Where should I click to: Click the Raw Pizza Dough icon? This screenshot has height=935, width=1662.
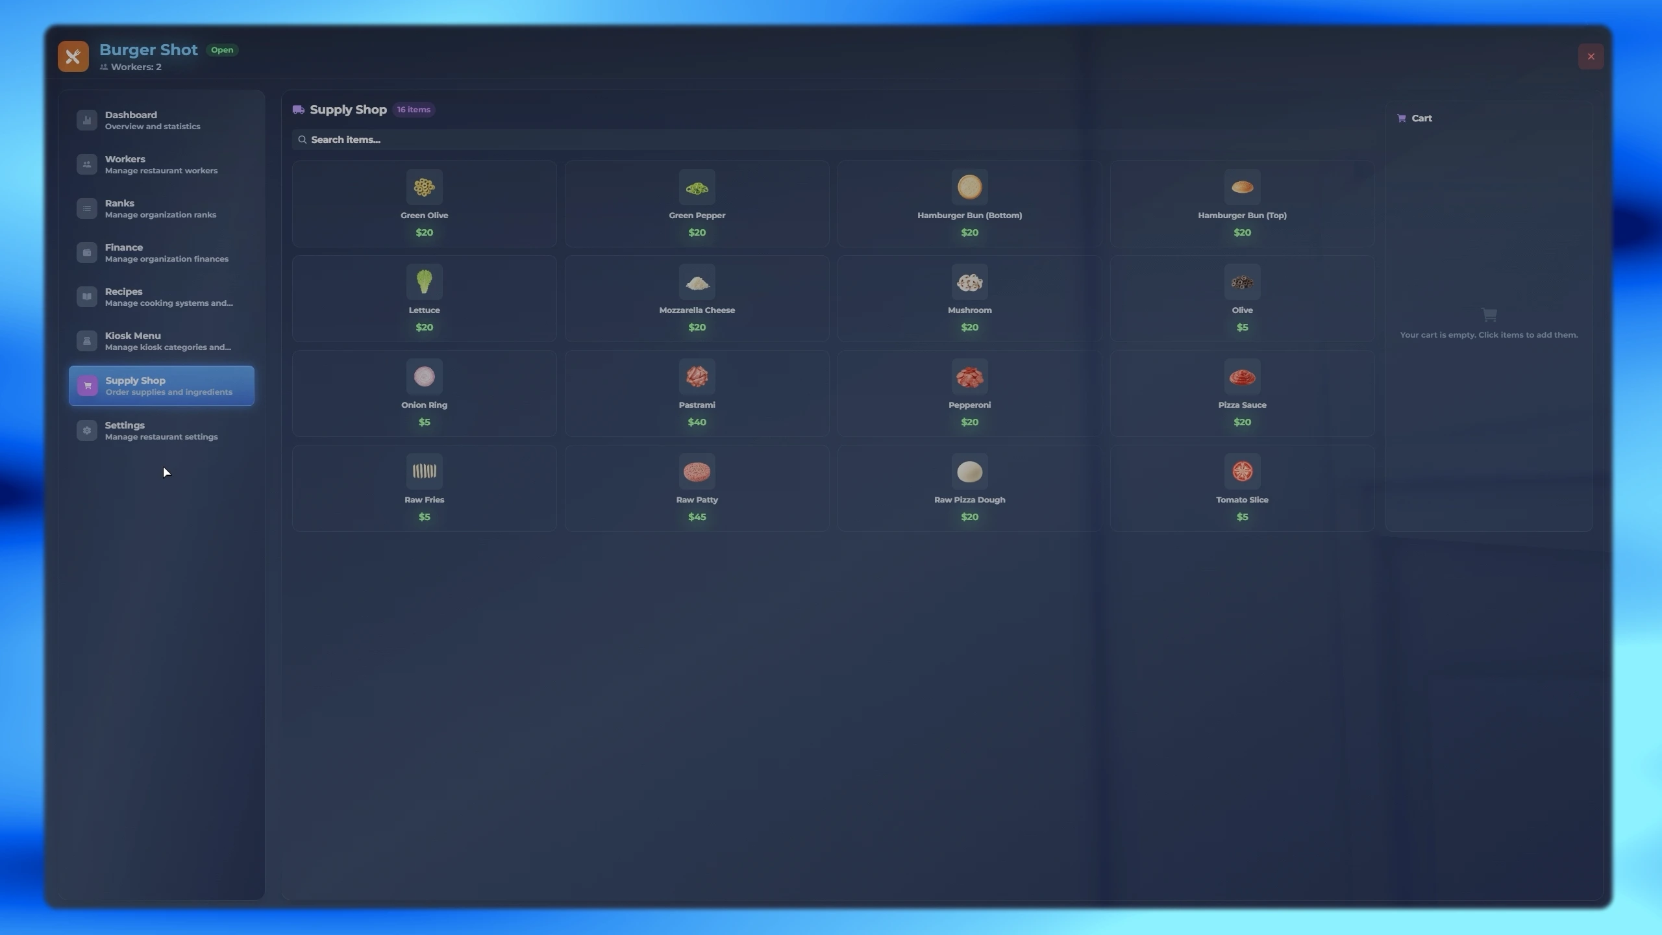point(969,471)
